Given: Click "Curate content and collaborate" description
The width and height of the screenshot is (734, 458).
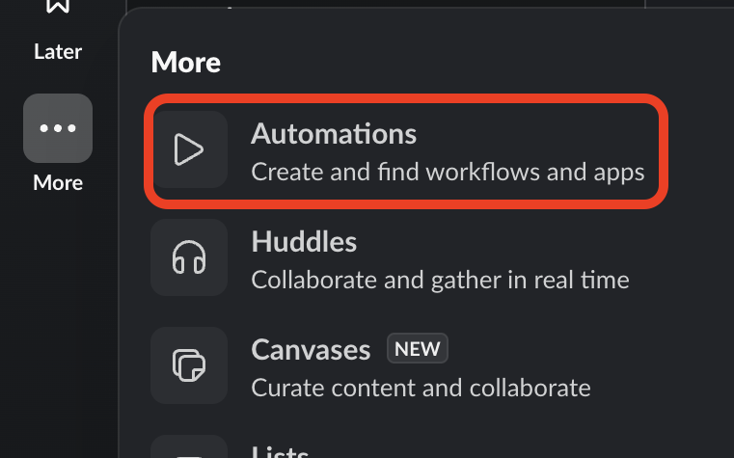Looking at the screenshot, I should [x=421, y=388].
